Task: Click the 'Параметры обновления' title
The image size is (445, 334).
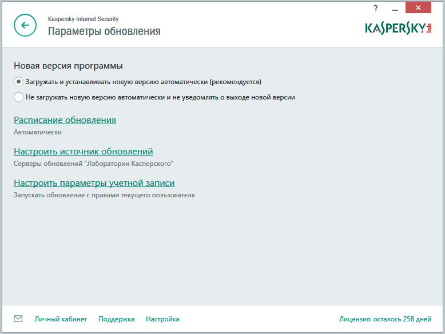Action: [104, 31]
